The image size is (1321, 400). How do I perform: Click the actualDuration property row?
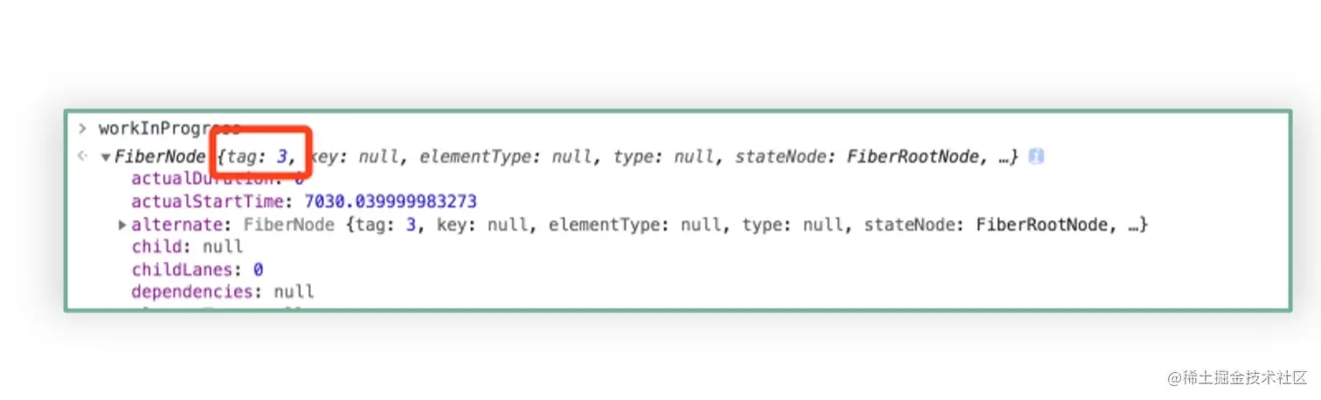(x=217, y=179)
